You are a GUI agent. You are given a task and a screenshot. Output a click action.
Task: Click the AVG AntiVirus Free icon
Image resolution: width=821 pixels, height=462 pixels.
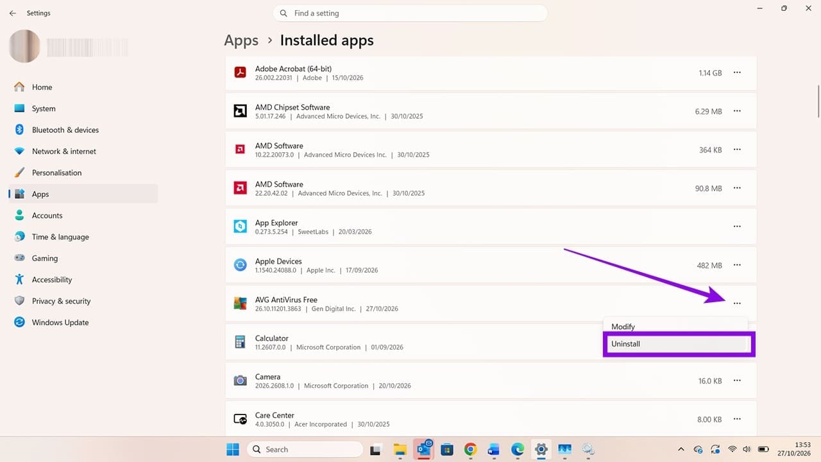240,304
